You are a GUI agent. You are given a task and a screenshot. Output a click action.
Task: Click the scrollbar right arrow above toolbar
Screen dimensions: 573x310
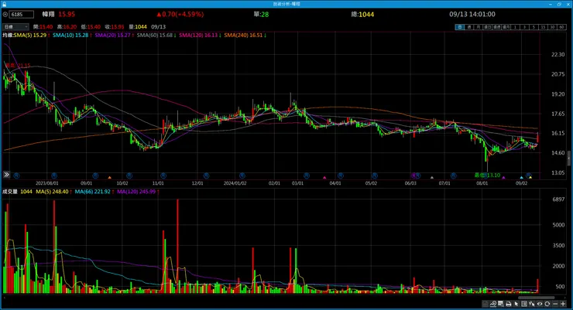[566, 298]
